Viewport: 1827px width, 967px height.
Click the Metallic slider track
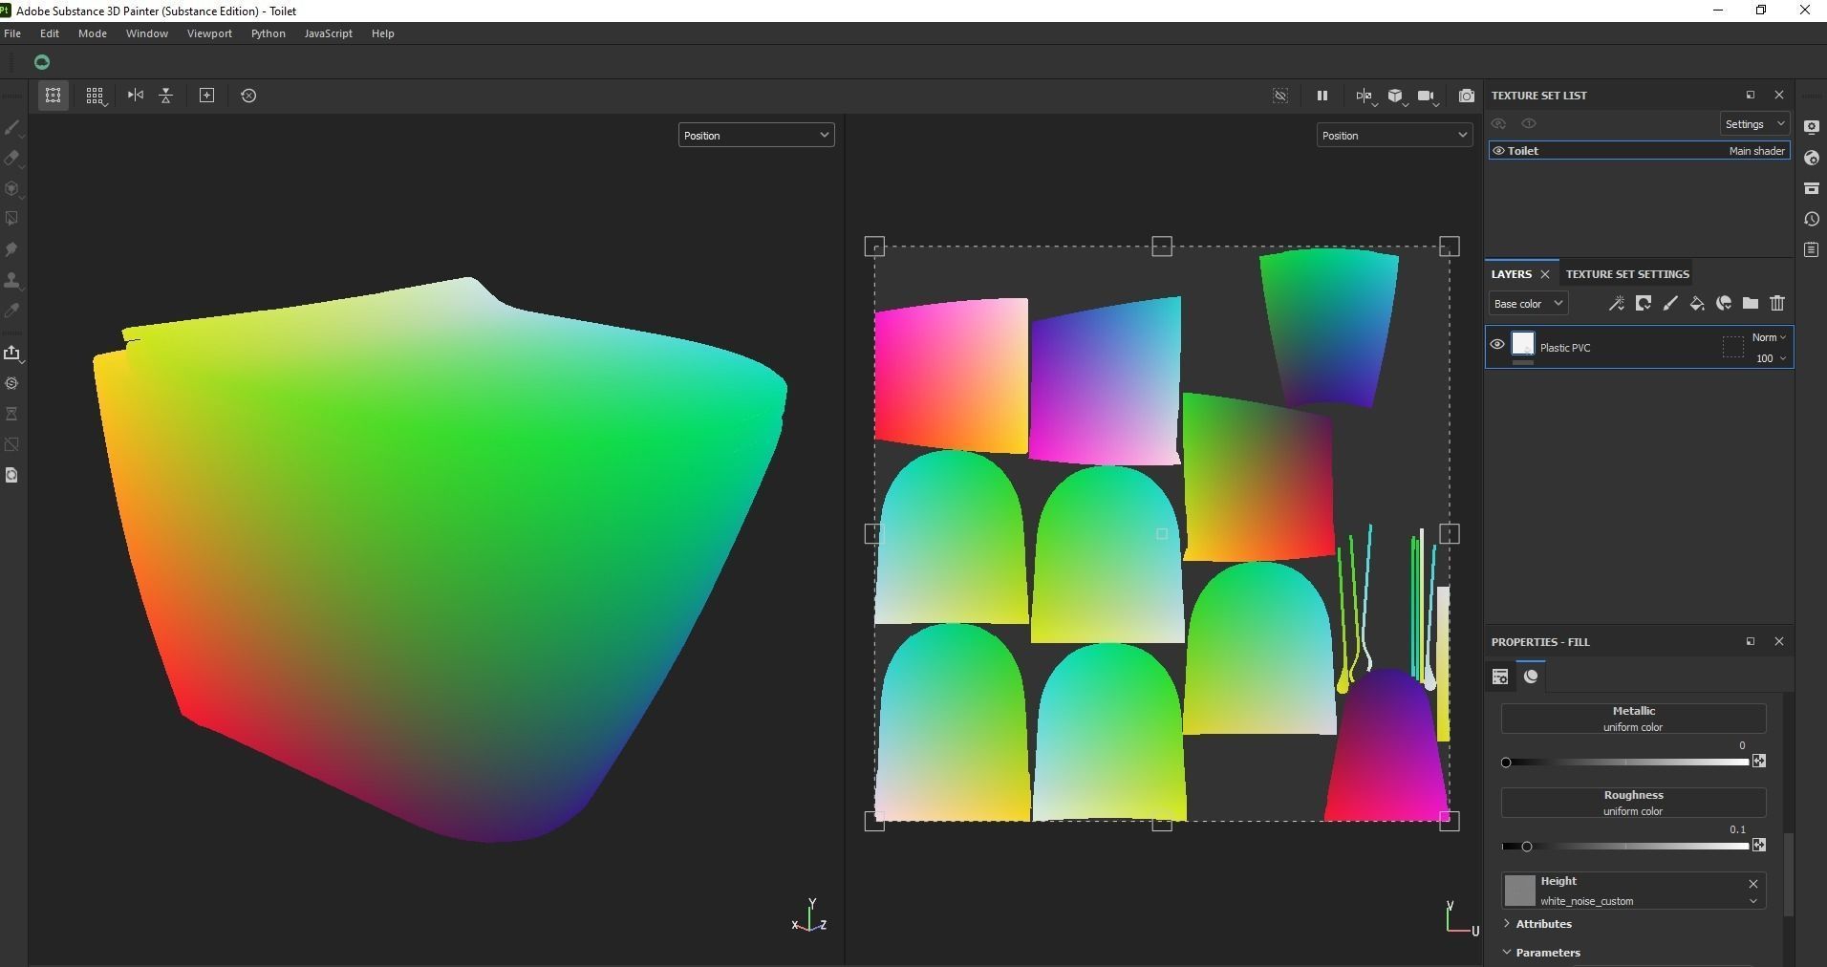pyautogui.click(x=1626, y=763)
